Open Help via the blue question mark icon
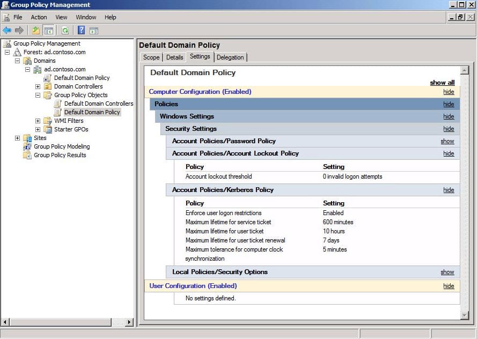 point(81,30)
